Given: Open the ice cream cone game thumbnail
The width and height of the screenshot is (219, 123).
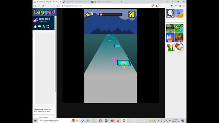Looking at the screenshot, I should pyautogui.click(x=170, y=38).
